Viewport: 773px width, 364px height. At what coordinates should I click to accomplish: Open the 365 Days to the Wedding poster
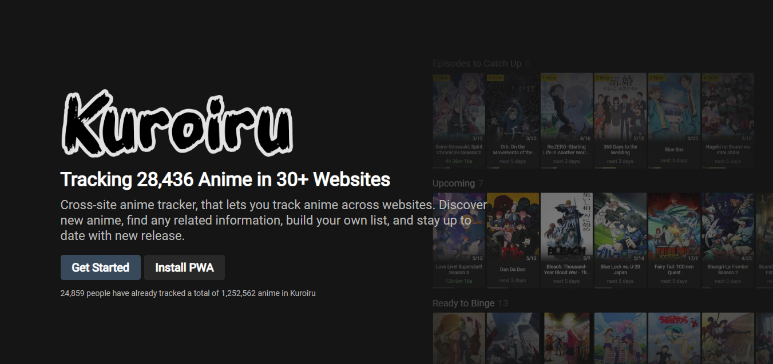(x=620, y=107)
